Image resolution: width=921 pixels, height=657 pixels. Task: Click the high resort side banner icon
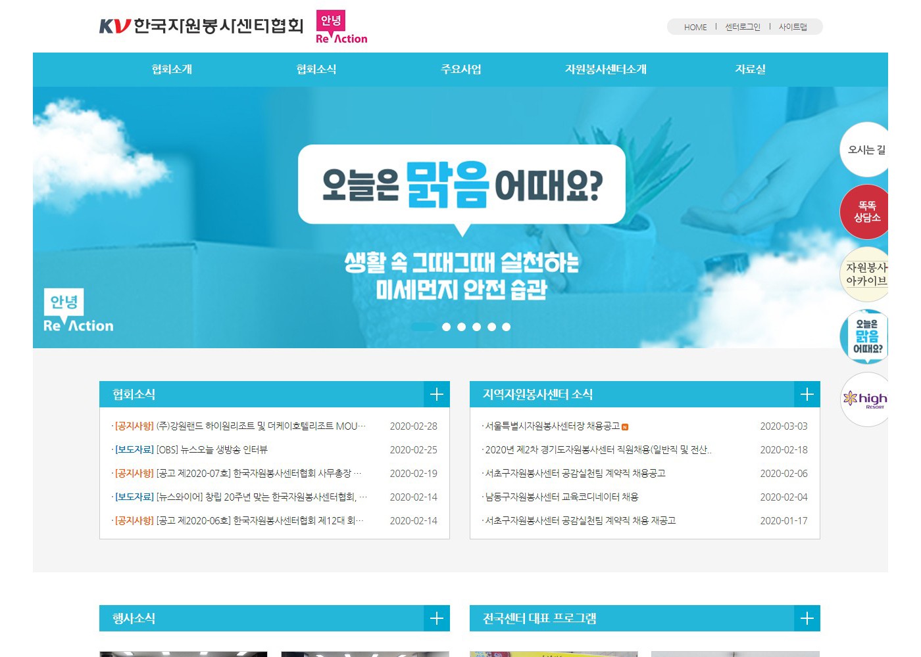[x=865, y=399]
